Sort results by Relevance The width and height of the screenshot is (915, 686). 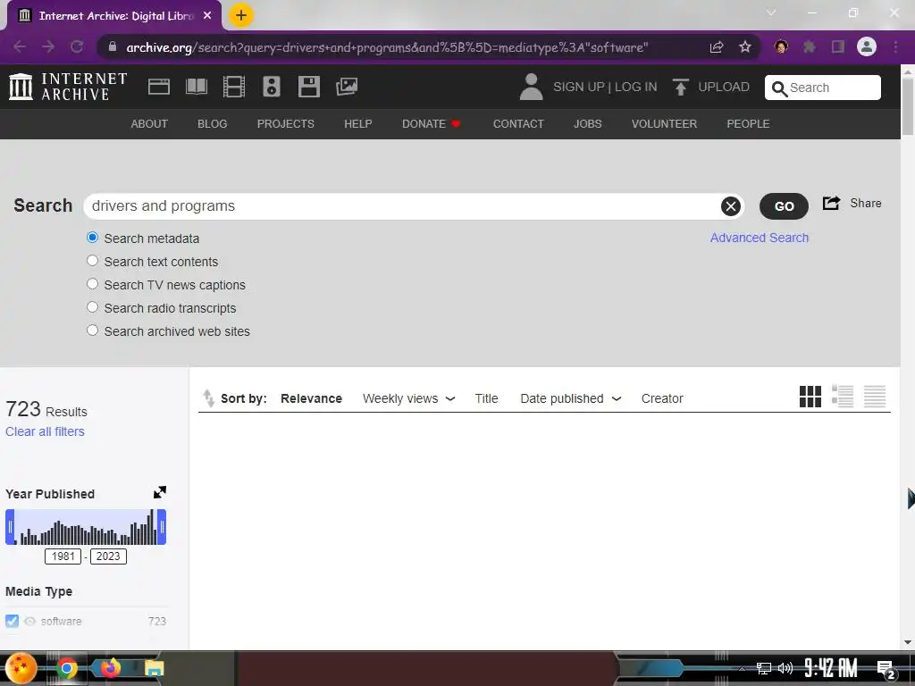311,398
